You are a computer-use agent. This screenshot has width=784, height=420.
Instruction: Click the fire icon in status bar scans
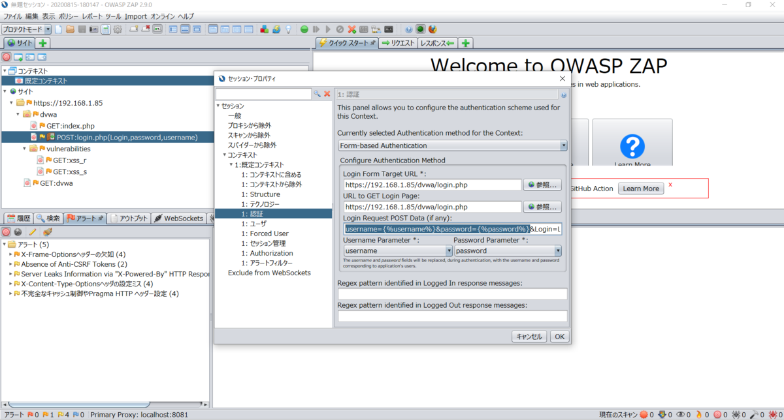(x=699, y=415)
